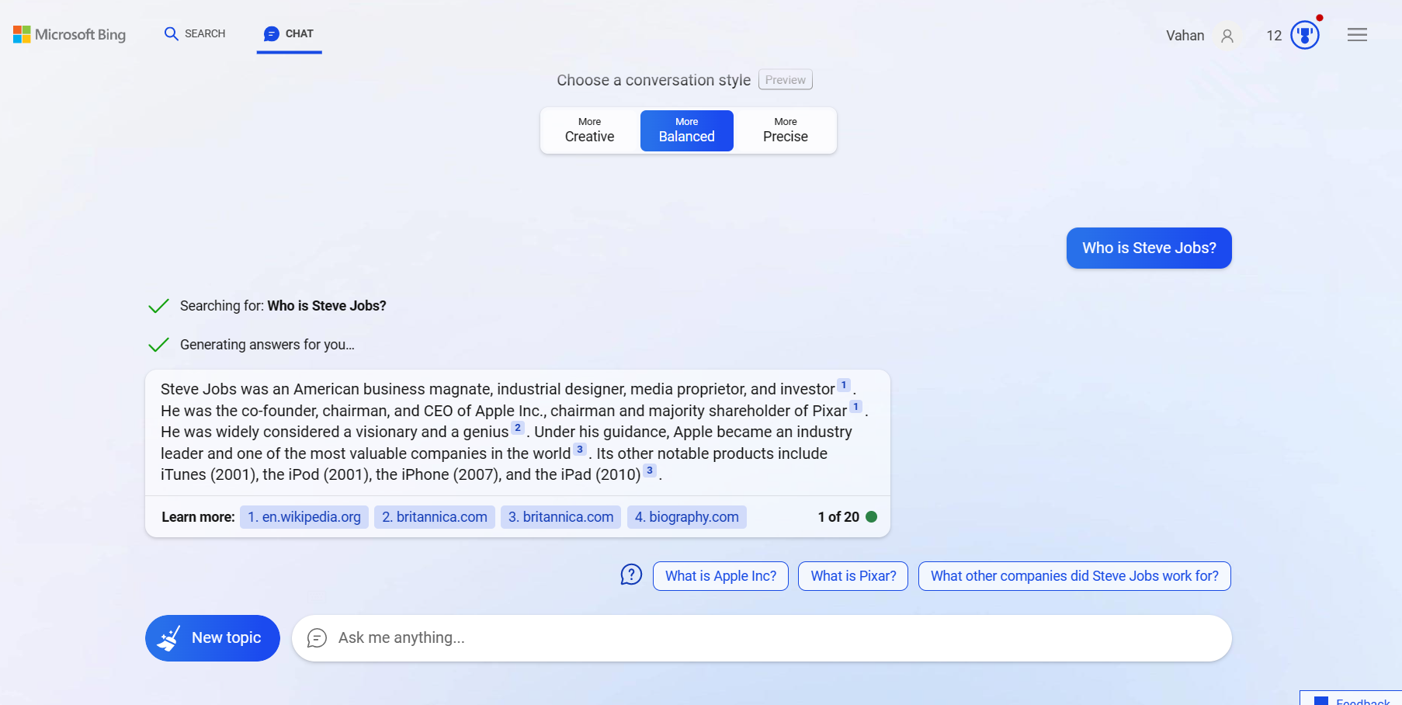The height and width of the screenshot is (705, 1402).
Task: Click the Microsoft Rewards trophy icon
Action: tap(1305, 35)
